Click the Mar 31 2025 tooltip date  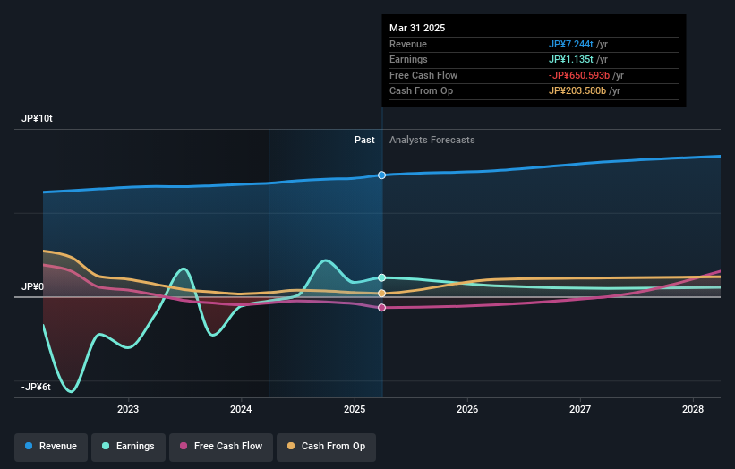coord(417,28)
